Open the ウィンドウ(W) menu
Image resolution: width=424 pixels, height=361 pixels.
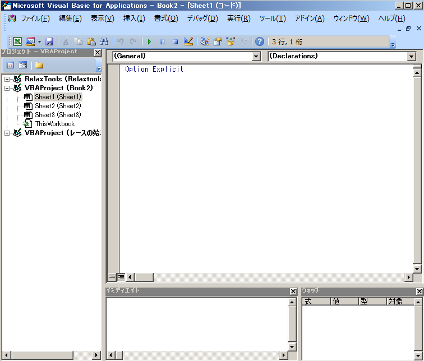click(x=351, y=18)
